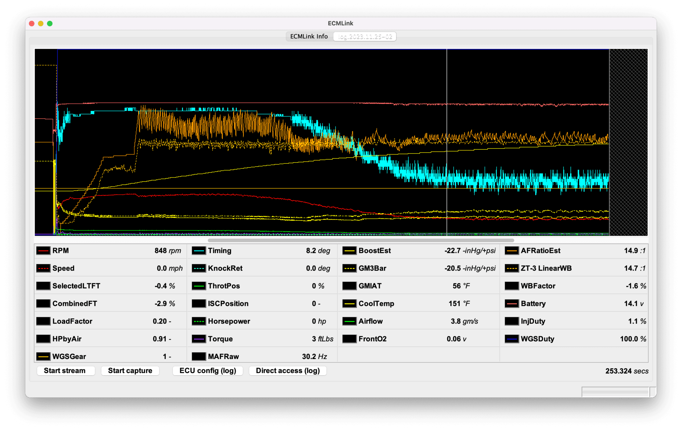This screenshot has height=431, width=682.
Task: Select the KnockRet label
Action: [225, 269]
